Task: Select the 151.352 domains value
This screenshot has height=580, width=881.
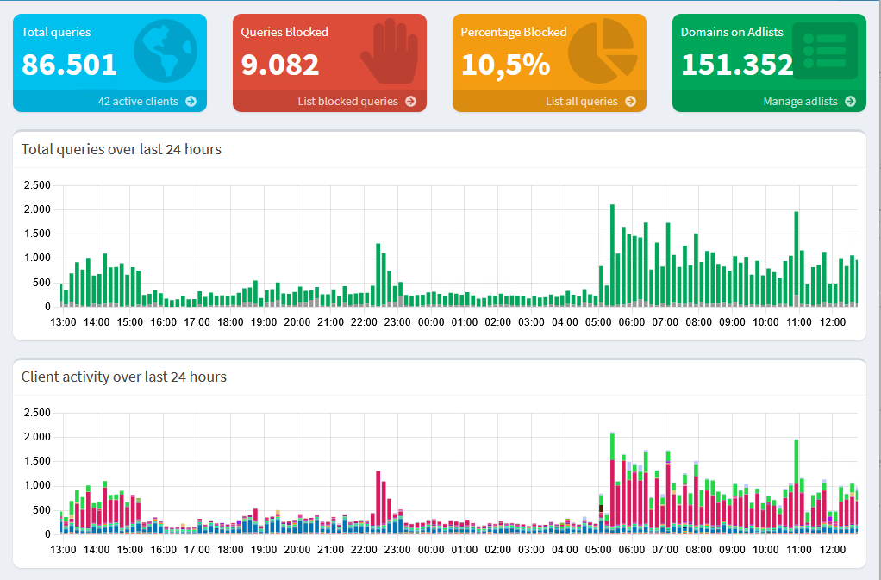Action: [737, 64]
